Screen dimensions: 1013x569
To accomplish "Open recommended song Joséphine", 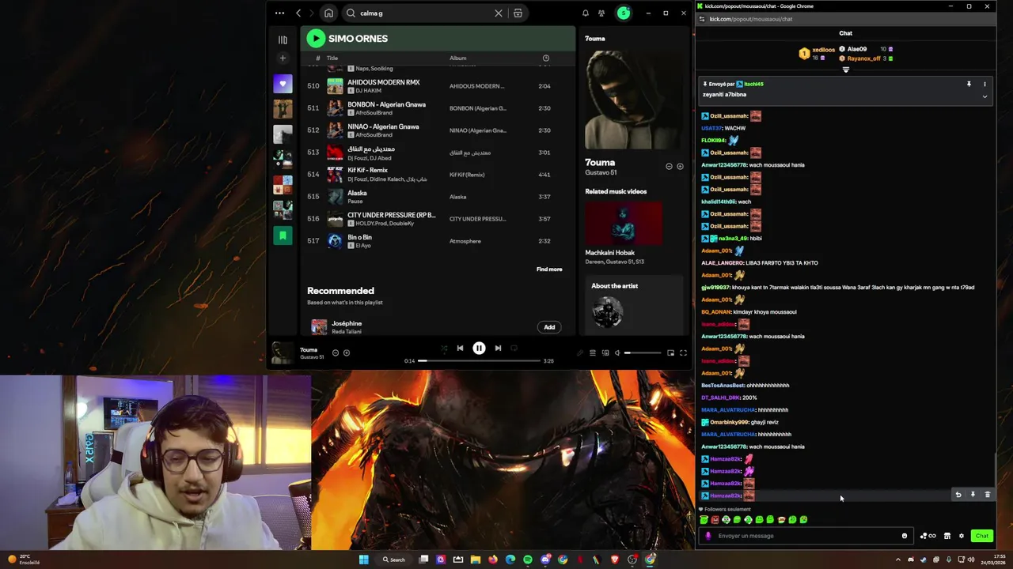I will click(347, 323).
